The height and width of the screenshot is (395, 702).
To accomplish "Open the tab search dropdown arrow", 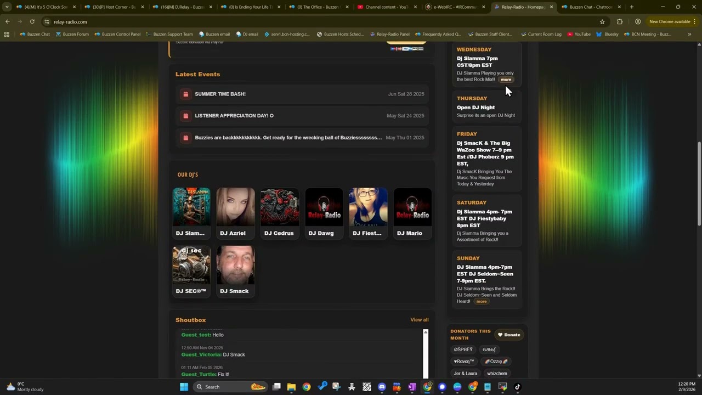I will (7, 7).
